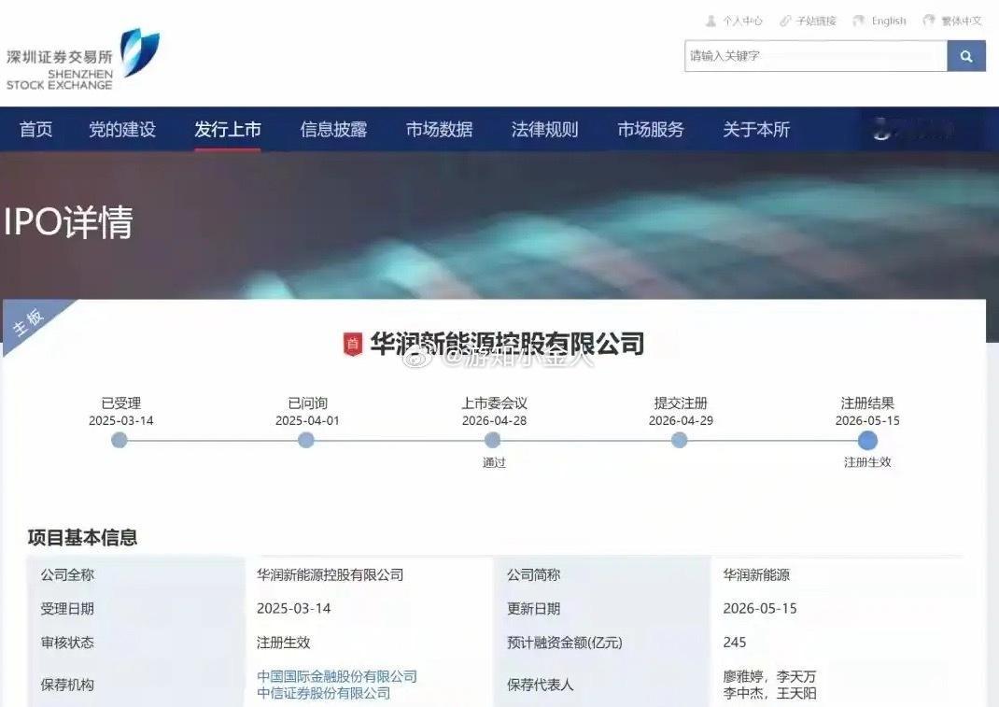Click the search magnifier button

[966, 56]
